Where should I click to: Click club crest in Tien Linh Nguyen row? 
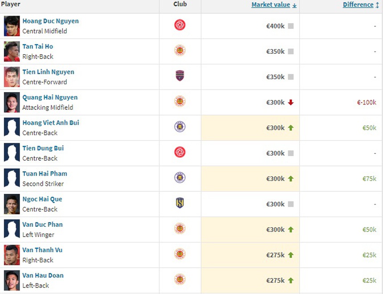click(x=180, y=76)
